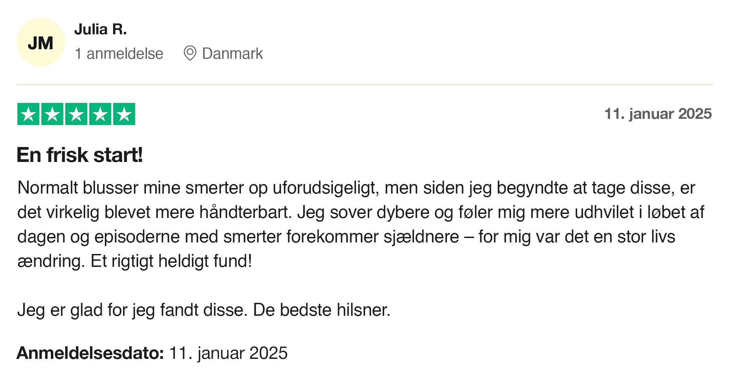
Task: Click the review date after Anmeldelsesdato
Action: (x=228, y=353)
